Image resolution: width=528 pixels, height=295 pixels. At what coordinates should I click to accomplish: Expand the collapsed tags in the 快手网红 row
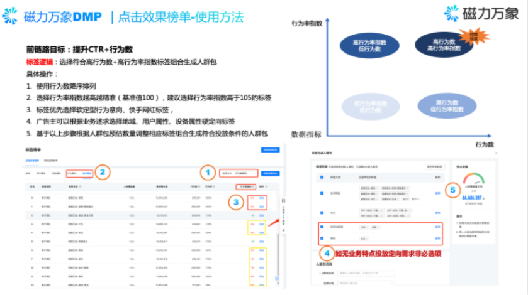click(415, 199)
